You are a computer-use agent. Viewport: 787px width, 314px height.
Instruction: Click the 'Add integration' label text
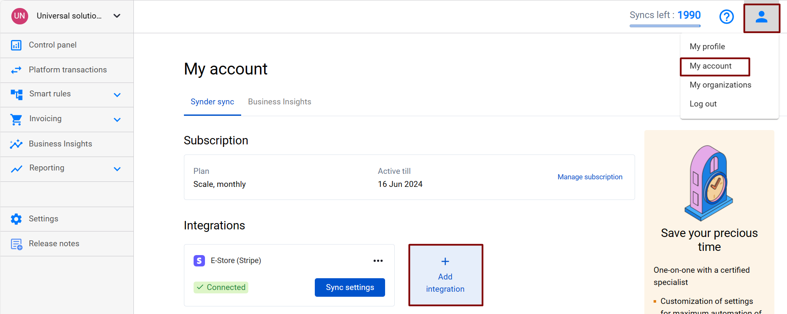[x=445, y=283]
